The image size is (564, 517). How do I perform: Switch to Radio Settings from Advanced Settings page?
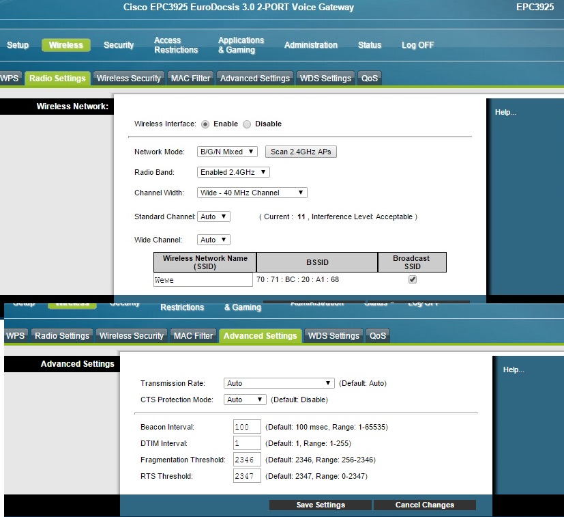(x=62, y=336)
